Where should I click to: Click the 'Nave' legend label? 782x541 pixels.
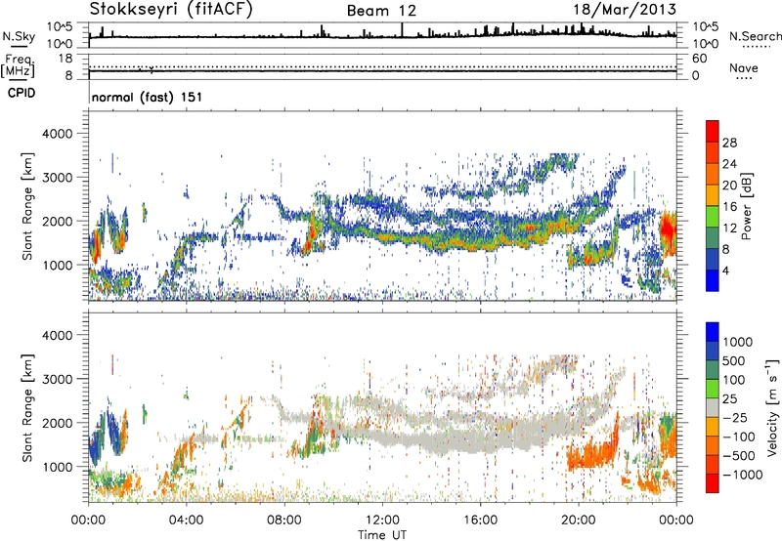[x=744, y=68]
